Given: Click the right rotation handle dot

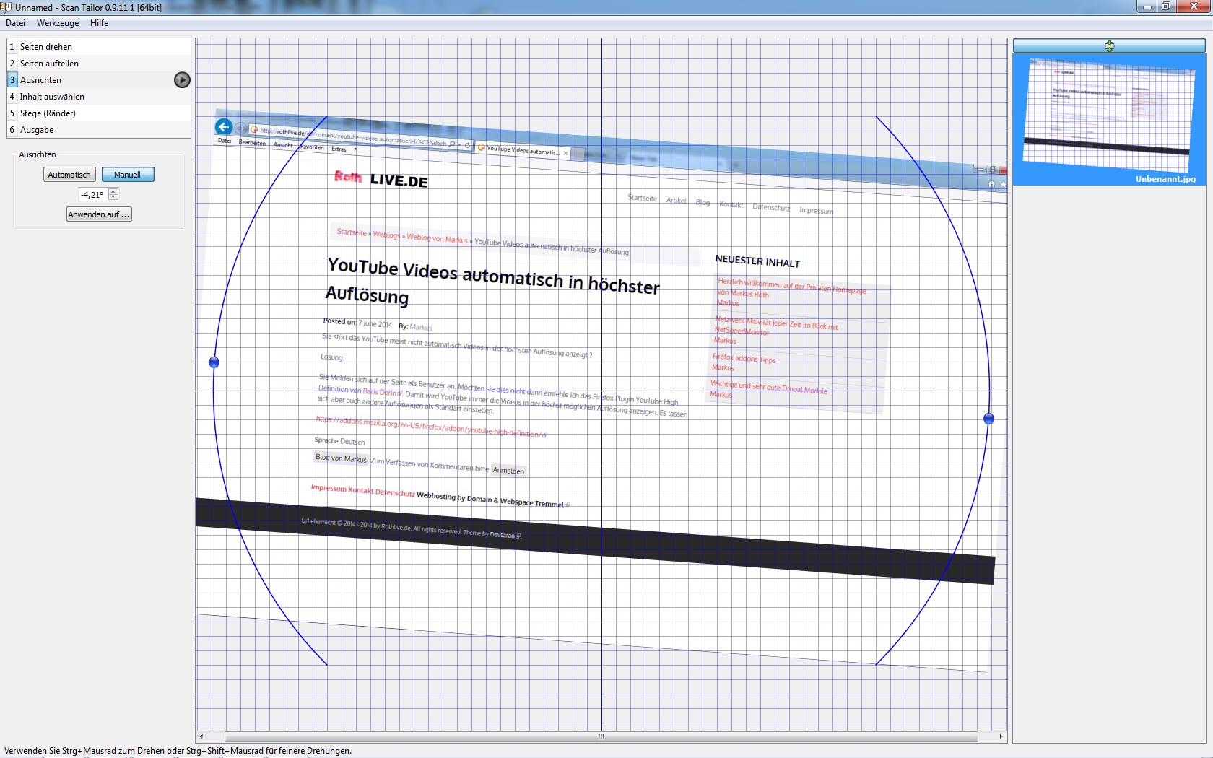Looking at the screenshot, I should [x=989, y=419].
